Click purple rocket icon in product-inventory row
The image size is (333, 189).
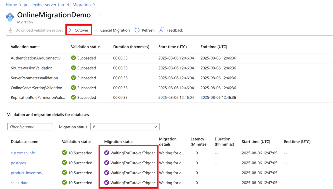tap(107, 173)
